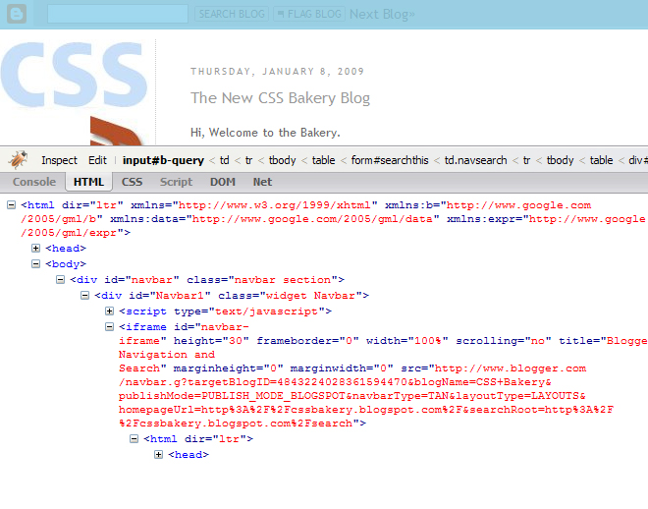Click the Inspect button in Firebug
This screenshot has height=509, width=648.
pos(59,160)
